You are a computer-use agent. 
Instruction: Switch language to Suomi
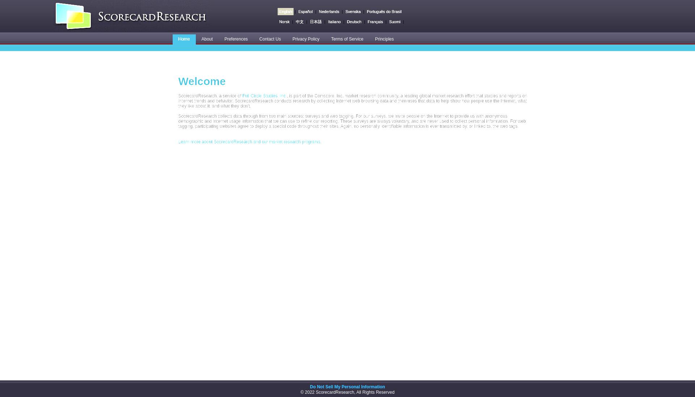click(x=395, y=22)
